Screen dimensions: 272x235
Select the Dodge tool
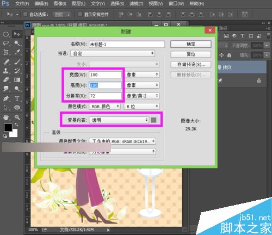click(17, 89)
